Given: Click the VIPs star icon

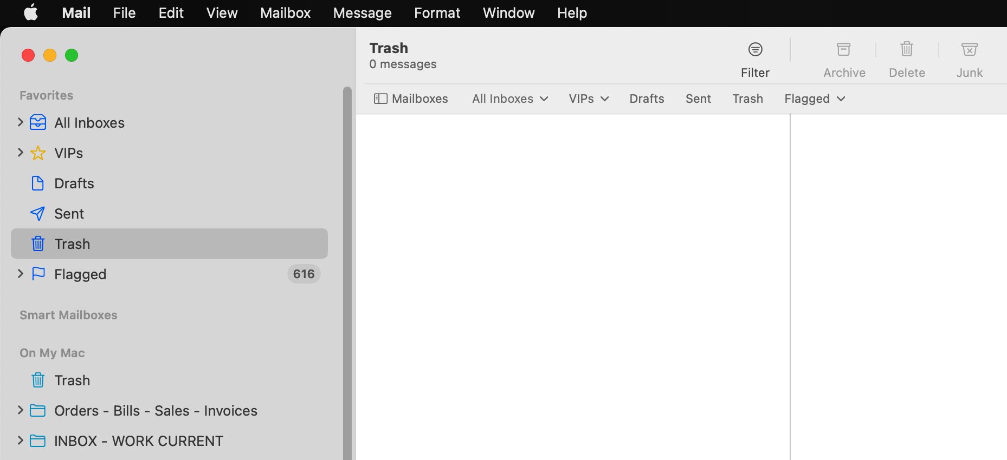Looking at the screenshot, I should coord(38,153).
